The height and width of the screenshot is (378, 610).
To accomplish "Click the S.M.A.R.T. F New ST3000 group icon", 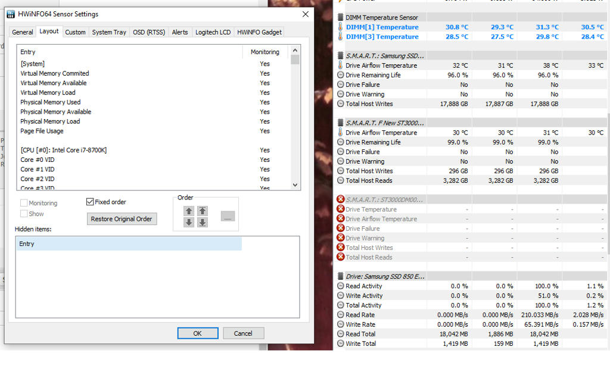I will click(x=340, y=123).
